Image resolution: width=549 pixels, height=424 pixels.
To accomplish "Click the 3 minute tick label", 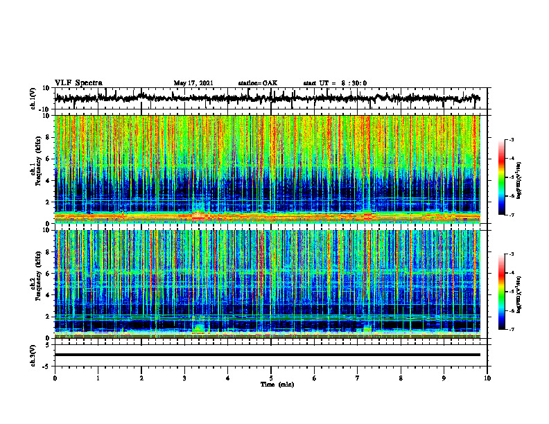I will pos(184,378).
